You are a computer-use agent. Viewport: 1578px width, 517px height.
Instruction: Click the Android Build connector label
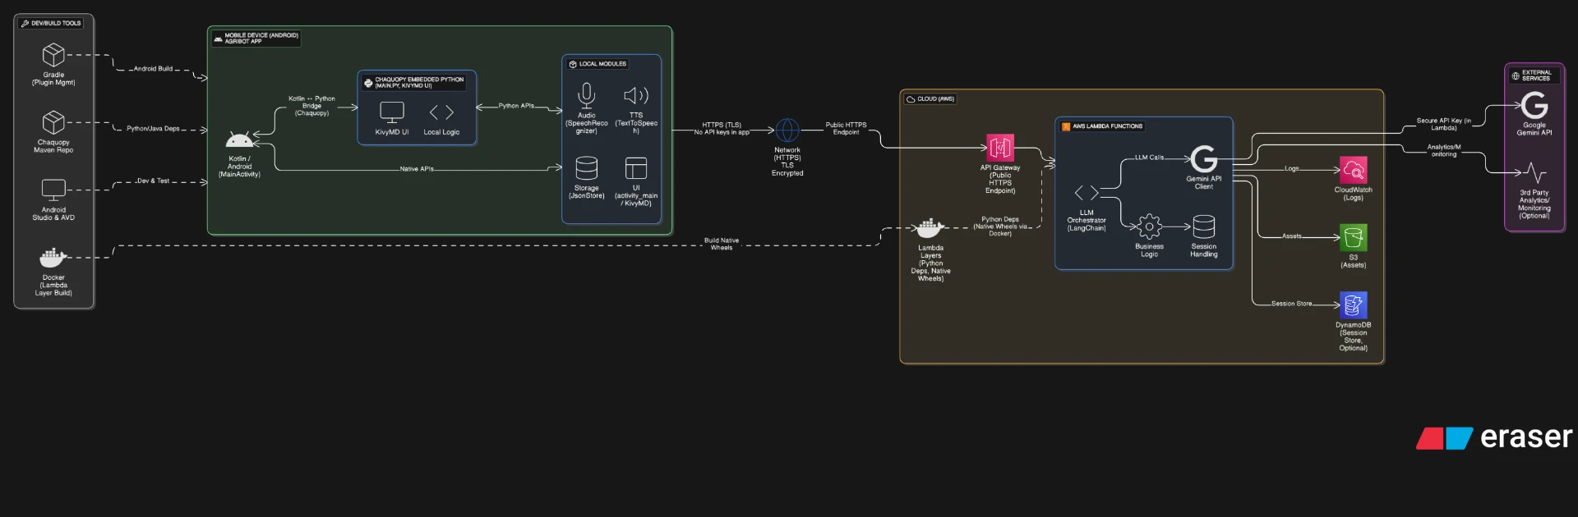coord(153,69)
